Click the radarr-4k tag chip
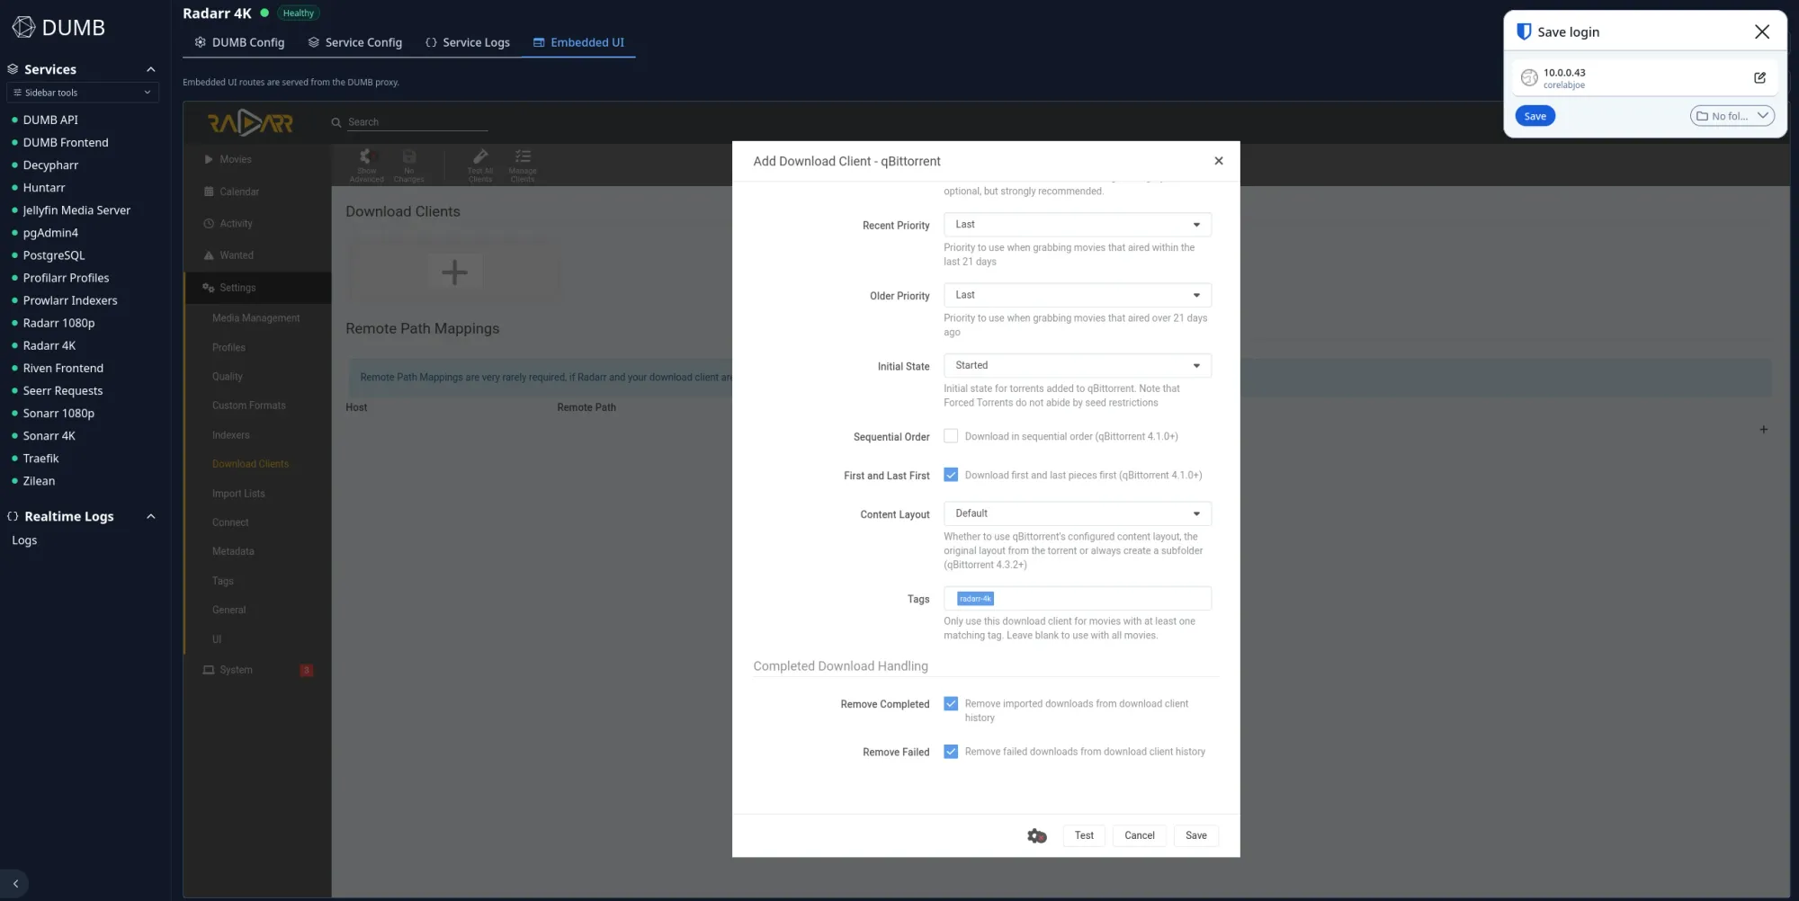Screen dimensions: 1799x901 (975, 599)
